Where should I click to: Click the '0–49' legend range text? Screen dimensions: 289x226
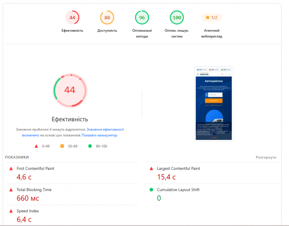coord(46,146)
